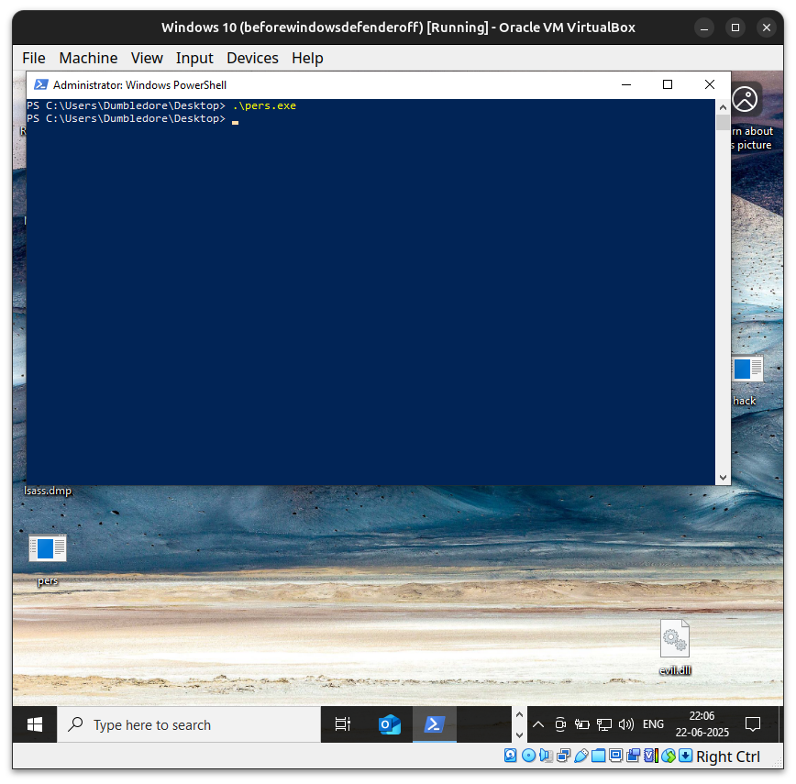Click the USB devices status icon

581,756
